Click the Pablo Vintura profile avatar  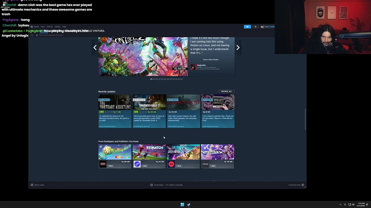(x=262, y=27)
